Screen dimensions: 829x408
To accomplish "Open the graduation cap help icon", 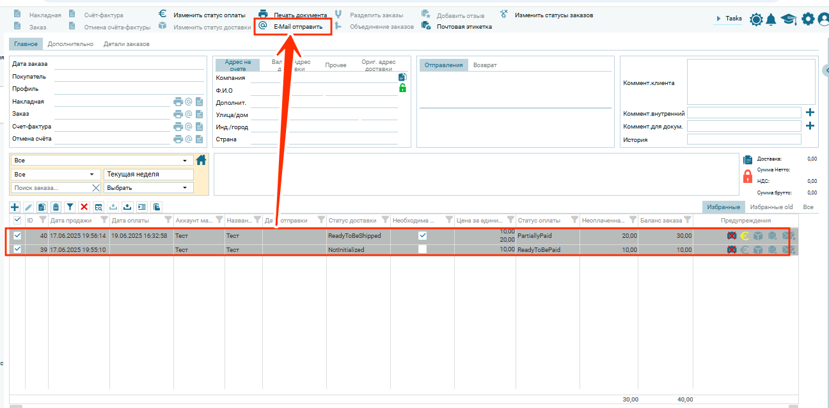I will (x=789, y=20).
